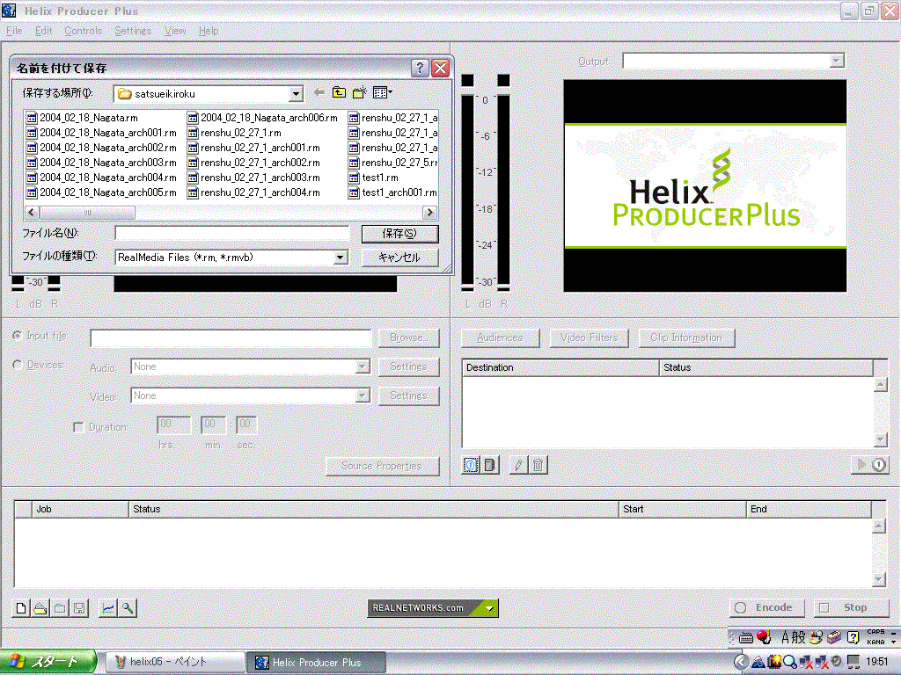Click Audio Settings button
Image resolution: width=901 pixels, height=675 pixels.
(408, 367)
